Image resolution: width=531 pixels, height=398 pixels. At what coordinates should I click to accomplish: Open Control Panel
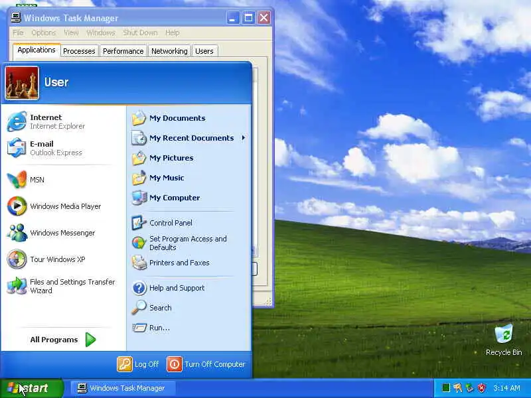pos(189,223)
